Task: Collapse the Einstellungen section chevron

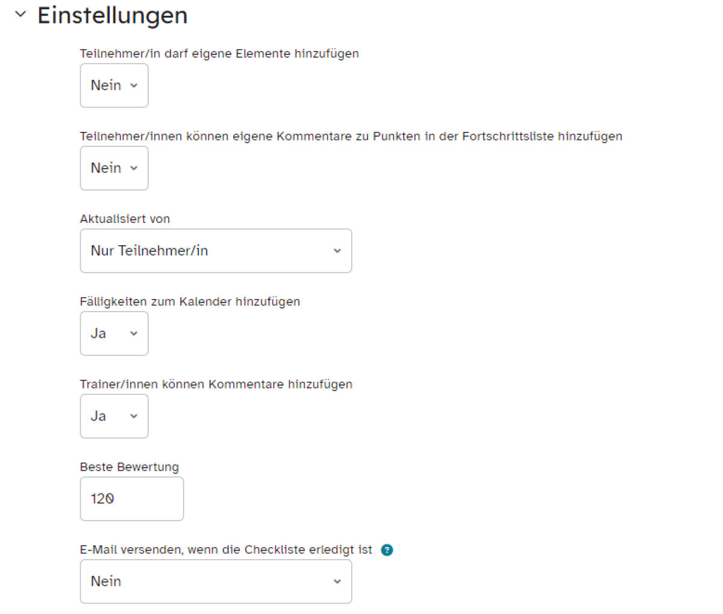Action: (20, 14)
